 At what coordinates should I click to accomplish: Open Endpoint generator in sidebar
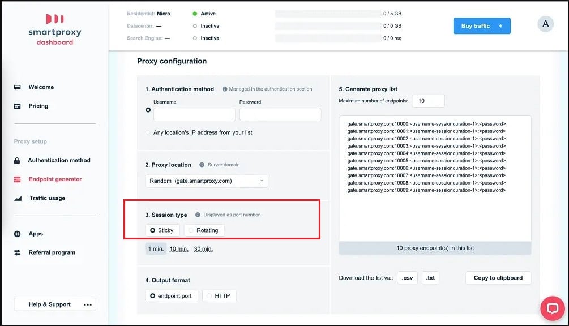pyautogui.click(x=55, y=179)
